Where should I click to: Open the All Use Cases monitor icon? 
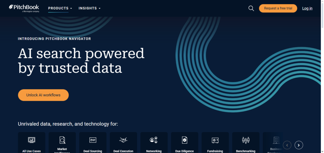(x=32, y=140)
